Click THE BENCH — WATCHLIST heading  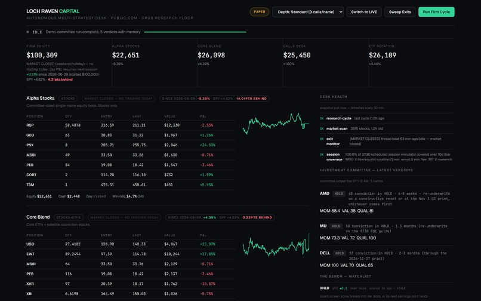[345, 277]
